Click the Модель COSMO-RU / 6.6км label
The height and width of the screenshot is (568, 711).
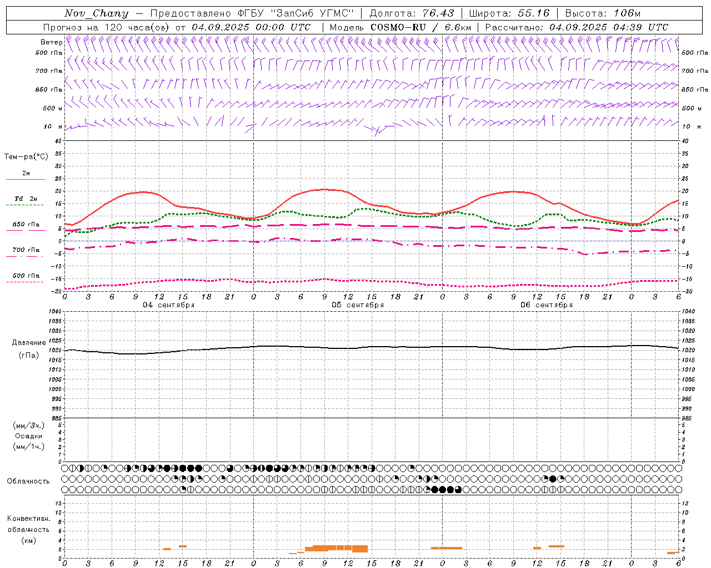pos(400,27)
